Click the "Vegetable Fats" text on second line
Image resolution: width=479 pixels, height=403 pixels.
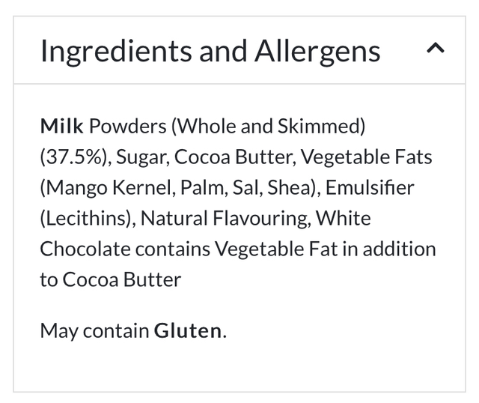pos(367,157)
